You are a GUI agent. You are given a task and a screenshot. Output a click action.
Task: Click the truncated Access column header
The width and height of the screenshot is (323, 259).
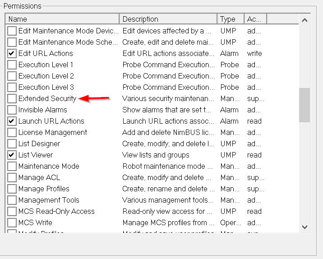click(255, 19)
